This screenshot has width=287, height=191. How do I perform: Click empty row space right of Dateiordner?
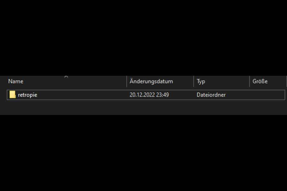tap(238, 95)
